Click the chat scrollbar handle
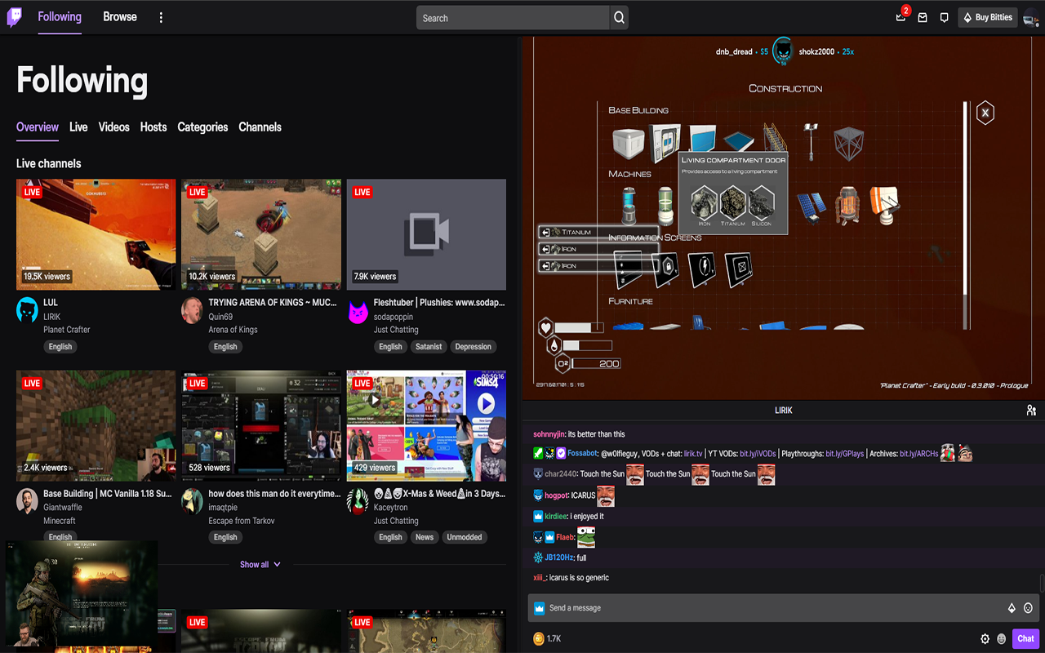This screenshot has width=1045, height=653. pos(1041,584)
